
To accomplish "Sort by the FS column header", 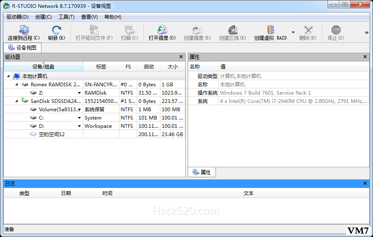I will click(128, 66).
